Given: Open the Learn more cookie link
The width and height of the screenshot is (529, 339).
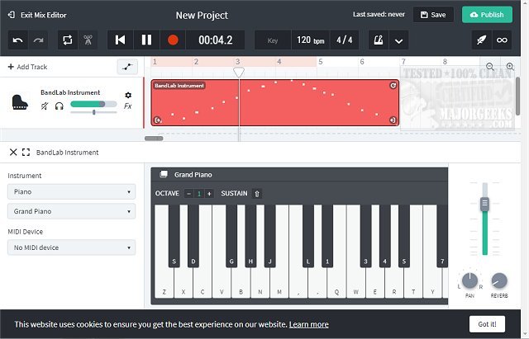Looking at the screenshot, I should [x=308, y=324].
